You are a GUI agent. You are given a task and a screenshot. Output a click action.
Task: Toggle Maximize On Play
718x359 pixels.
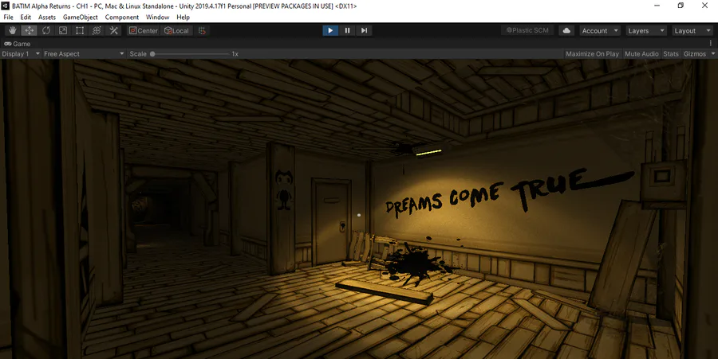point(592,54)
